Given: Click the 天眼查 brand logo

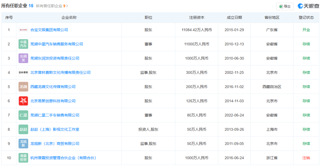Looking at the screenshot, I should tap(308, 6).
